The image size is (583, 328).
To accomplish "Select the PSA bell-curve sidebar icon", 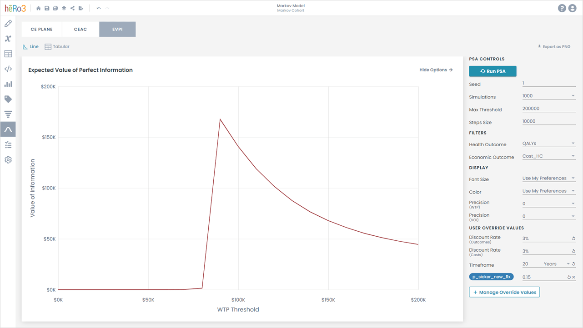I will [8, 129].
